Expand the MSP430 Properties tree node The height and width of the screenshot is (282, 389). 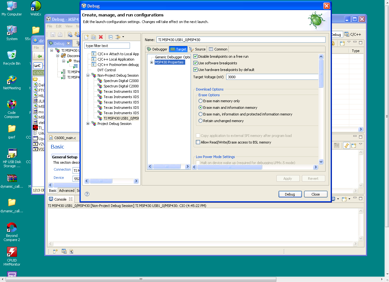(x=151, y=62)
